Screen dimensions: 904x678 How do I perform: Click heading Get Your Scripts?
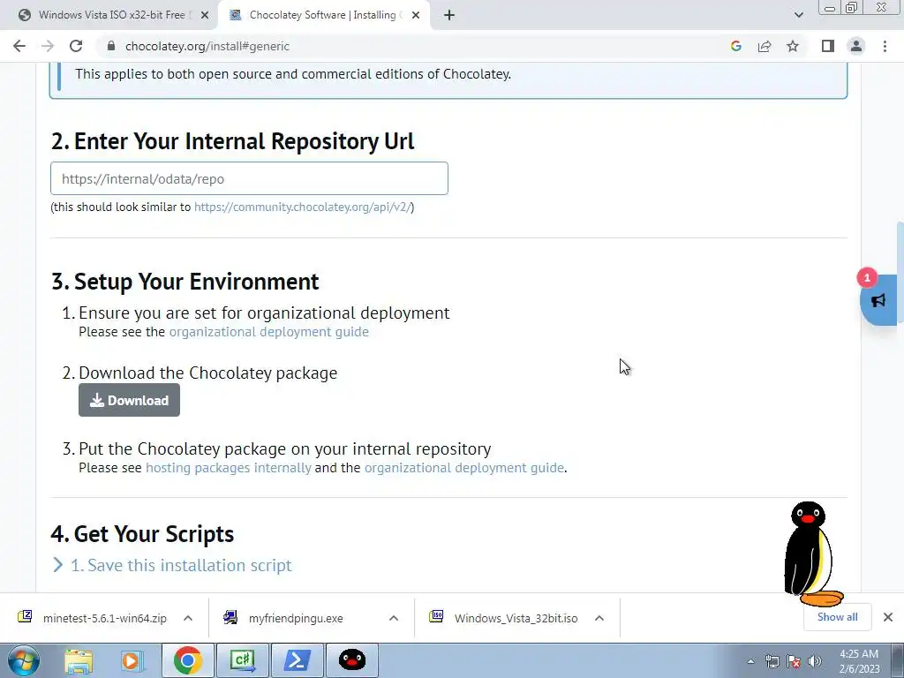(142, 534)
